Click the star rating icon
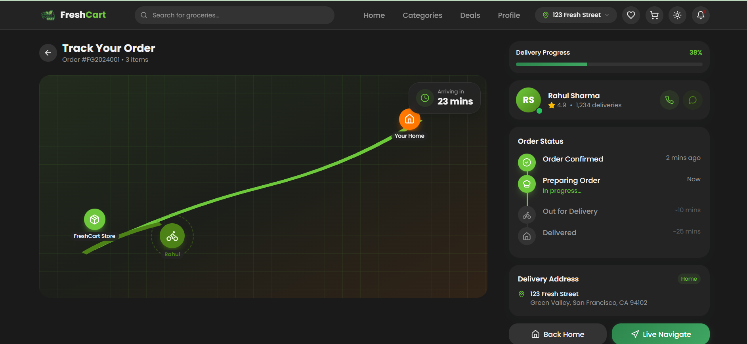The width and height of the screenshot is (747, 344). click(551, 105)
